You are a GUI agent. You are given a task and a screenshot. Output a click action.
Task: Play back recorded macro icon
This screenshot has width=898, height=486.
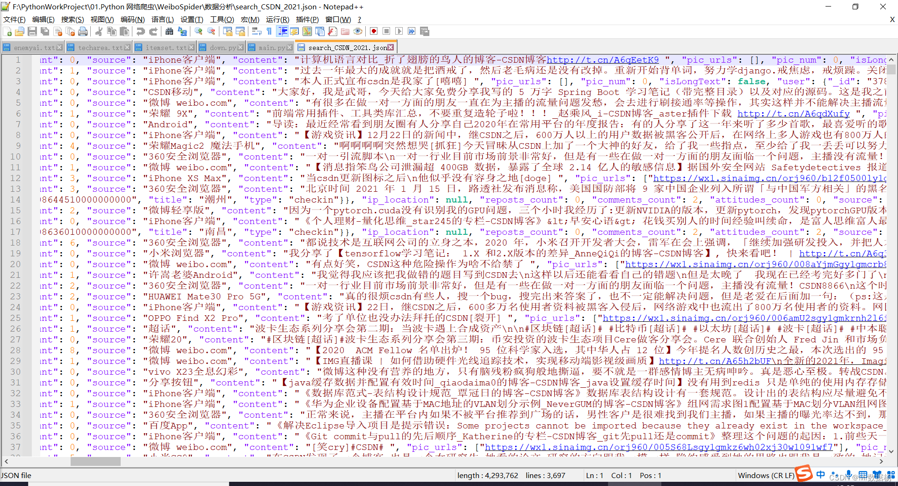pos(399,31)
